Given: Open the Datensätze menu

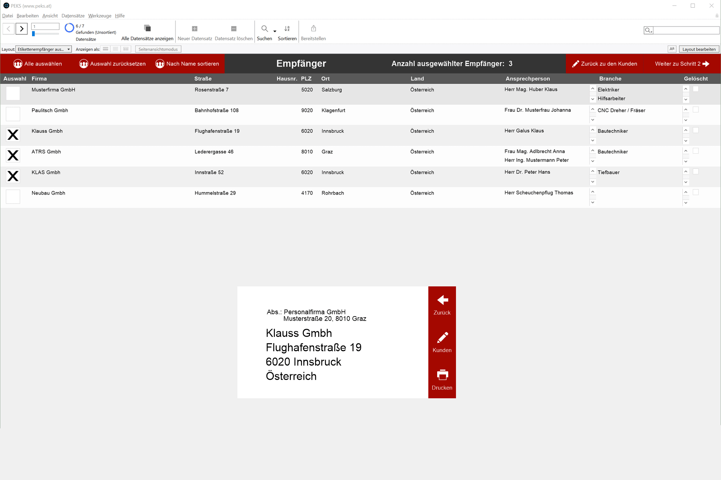Looking at the screenshot, I should coord(73,16).
